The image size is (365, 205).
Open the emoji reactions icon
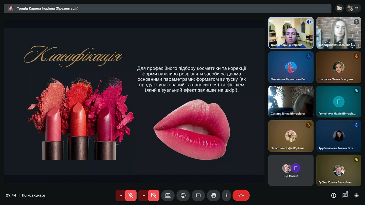point(183,196)
